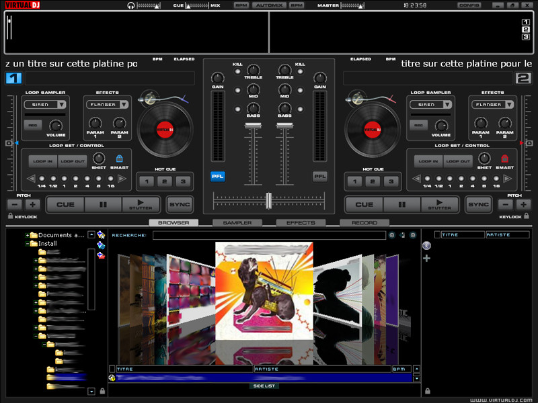
Task: Click left deck CUE button
Action: [65, 205]
